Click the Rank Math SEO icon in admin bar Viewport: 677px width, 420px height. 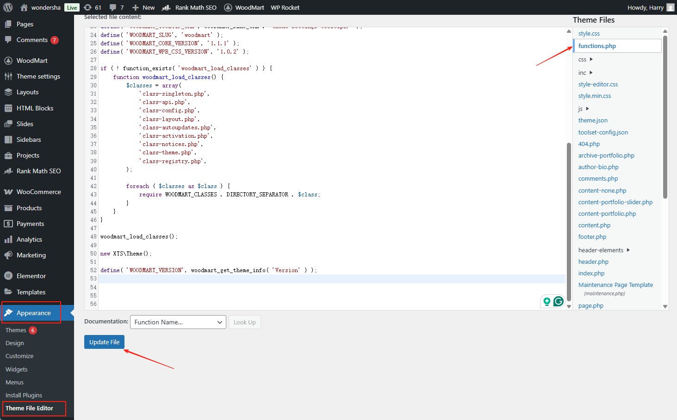click(x=166, y=7)
